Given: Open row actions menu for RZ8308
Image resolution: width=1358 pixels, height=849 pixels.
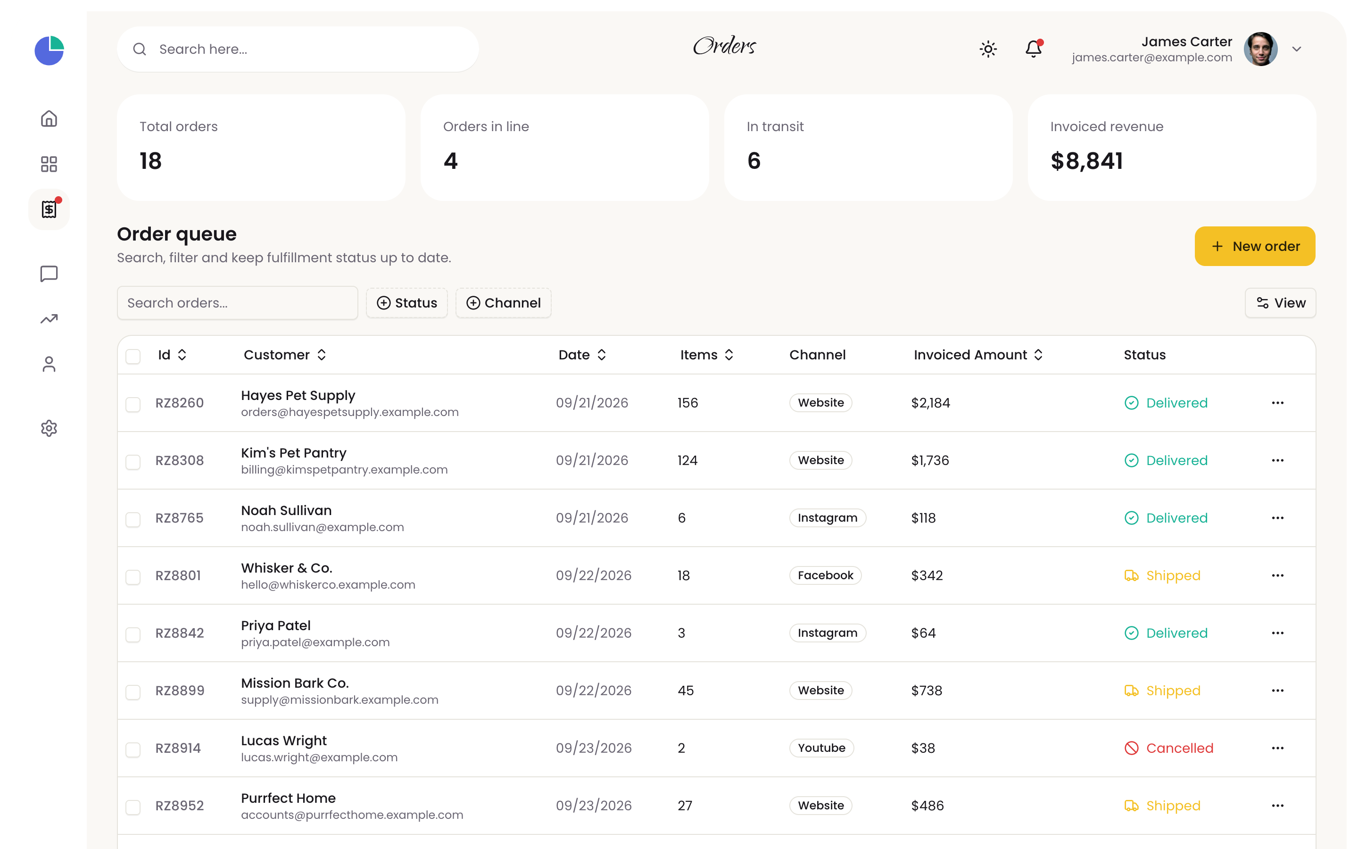Looking at the screenshot, I should point(1278,460).
